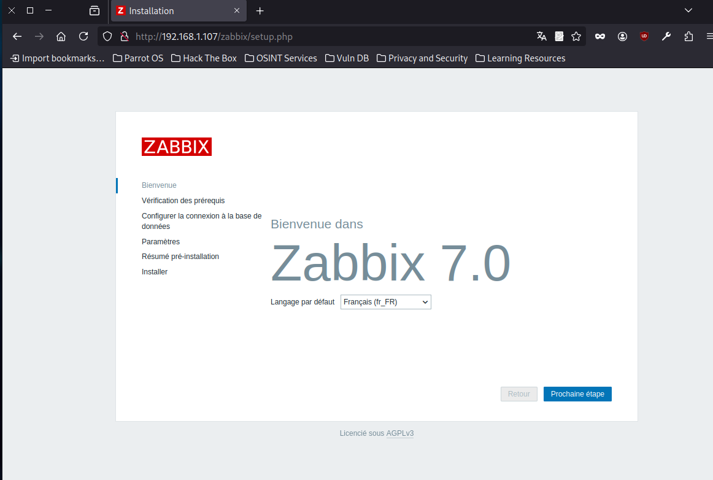
Task: Bookmark this page with the star icon
Action: (576, 36)
